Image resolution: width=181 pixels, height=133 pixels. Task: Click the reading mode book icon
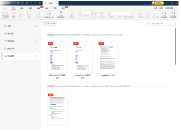pos(72,14)
